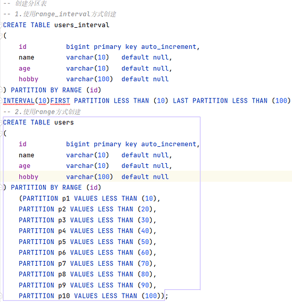The image size is (292, 302).
Task: Click bigint type in users table id line
Action: tap(78, 144)
